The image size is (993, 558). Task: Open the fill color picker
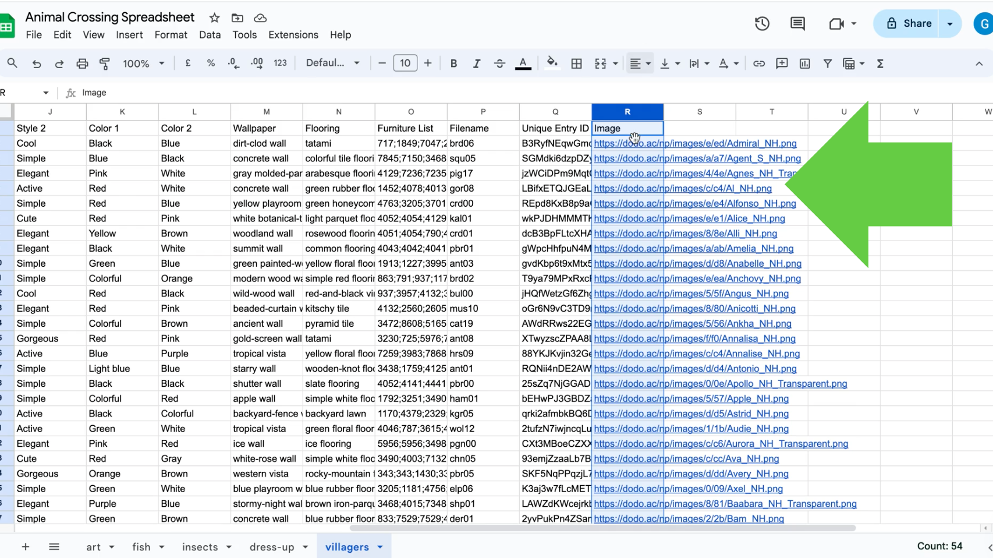pos(552,63)
